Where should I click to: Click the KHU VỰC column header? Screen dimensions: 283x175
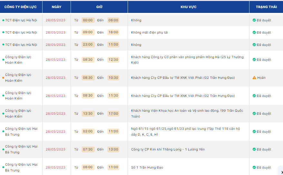point(189,7)
